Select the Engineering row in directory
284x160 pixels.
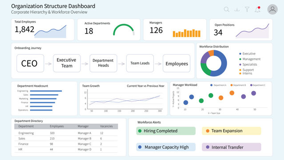click(x=66, y=133)
